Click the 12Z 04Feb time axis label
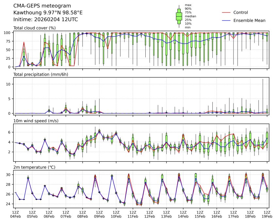The width and height of the screenshot is (276, 222). (x=15, y=214)
